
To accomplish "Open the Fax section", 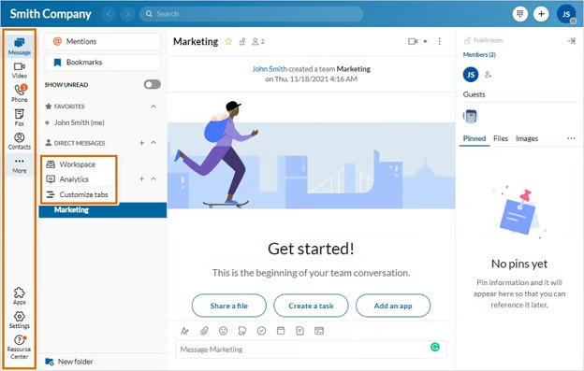I will [x=20, y=118].
